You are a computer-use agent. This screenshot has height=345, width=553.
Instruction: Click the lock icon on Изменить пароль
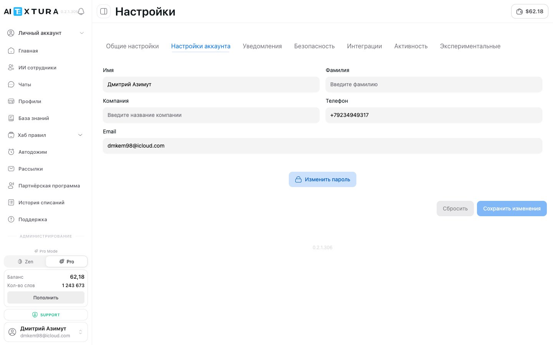coord(298,179)
